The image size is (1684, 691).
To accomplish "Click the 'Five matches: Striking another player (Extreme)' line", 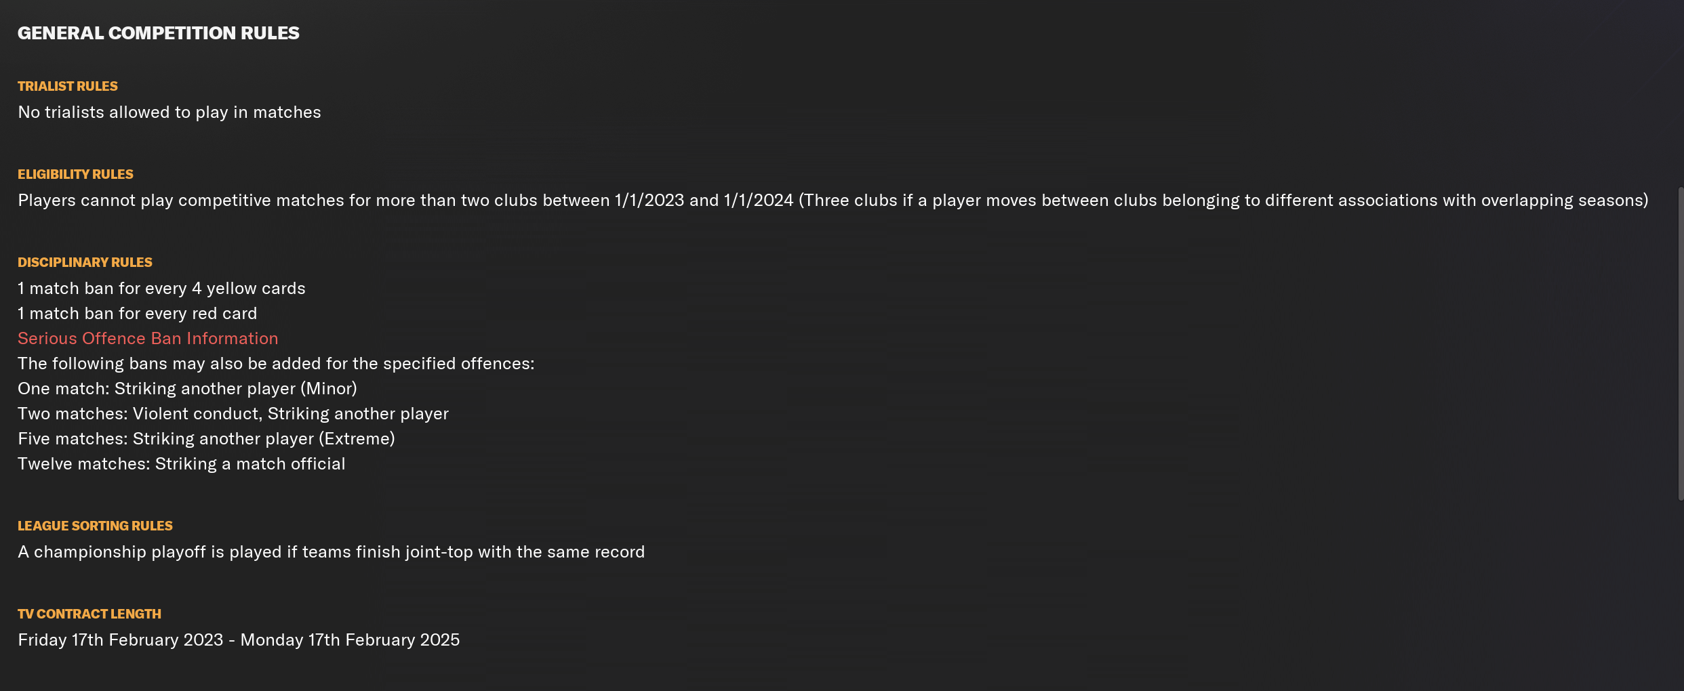I will point(206,439).
